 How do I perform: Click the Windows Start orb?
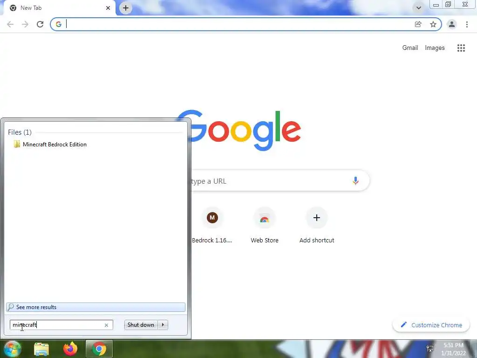click(12, 349)
